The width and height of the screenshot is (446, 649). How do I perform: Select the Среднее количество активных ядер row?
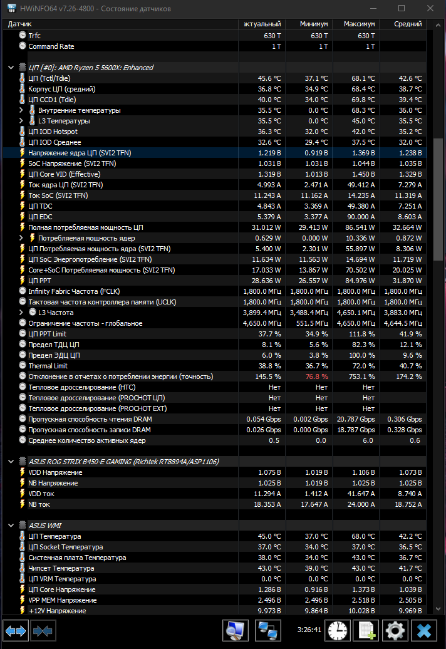(215, 440)
